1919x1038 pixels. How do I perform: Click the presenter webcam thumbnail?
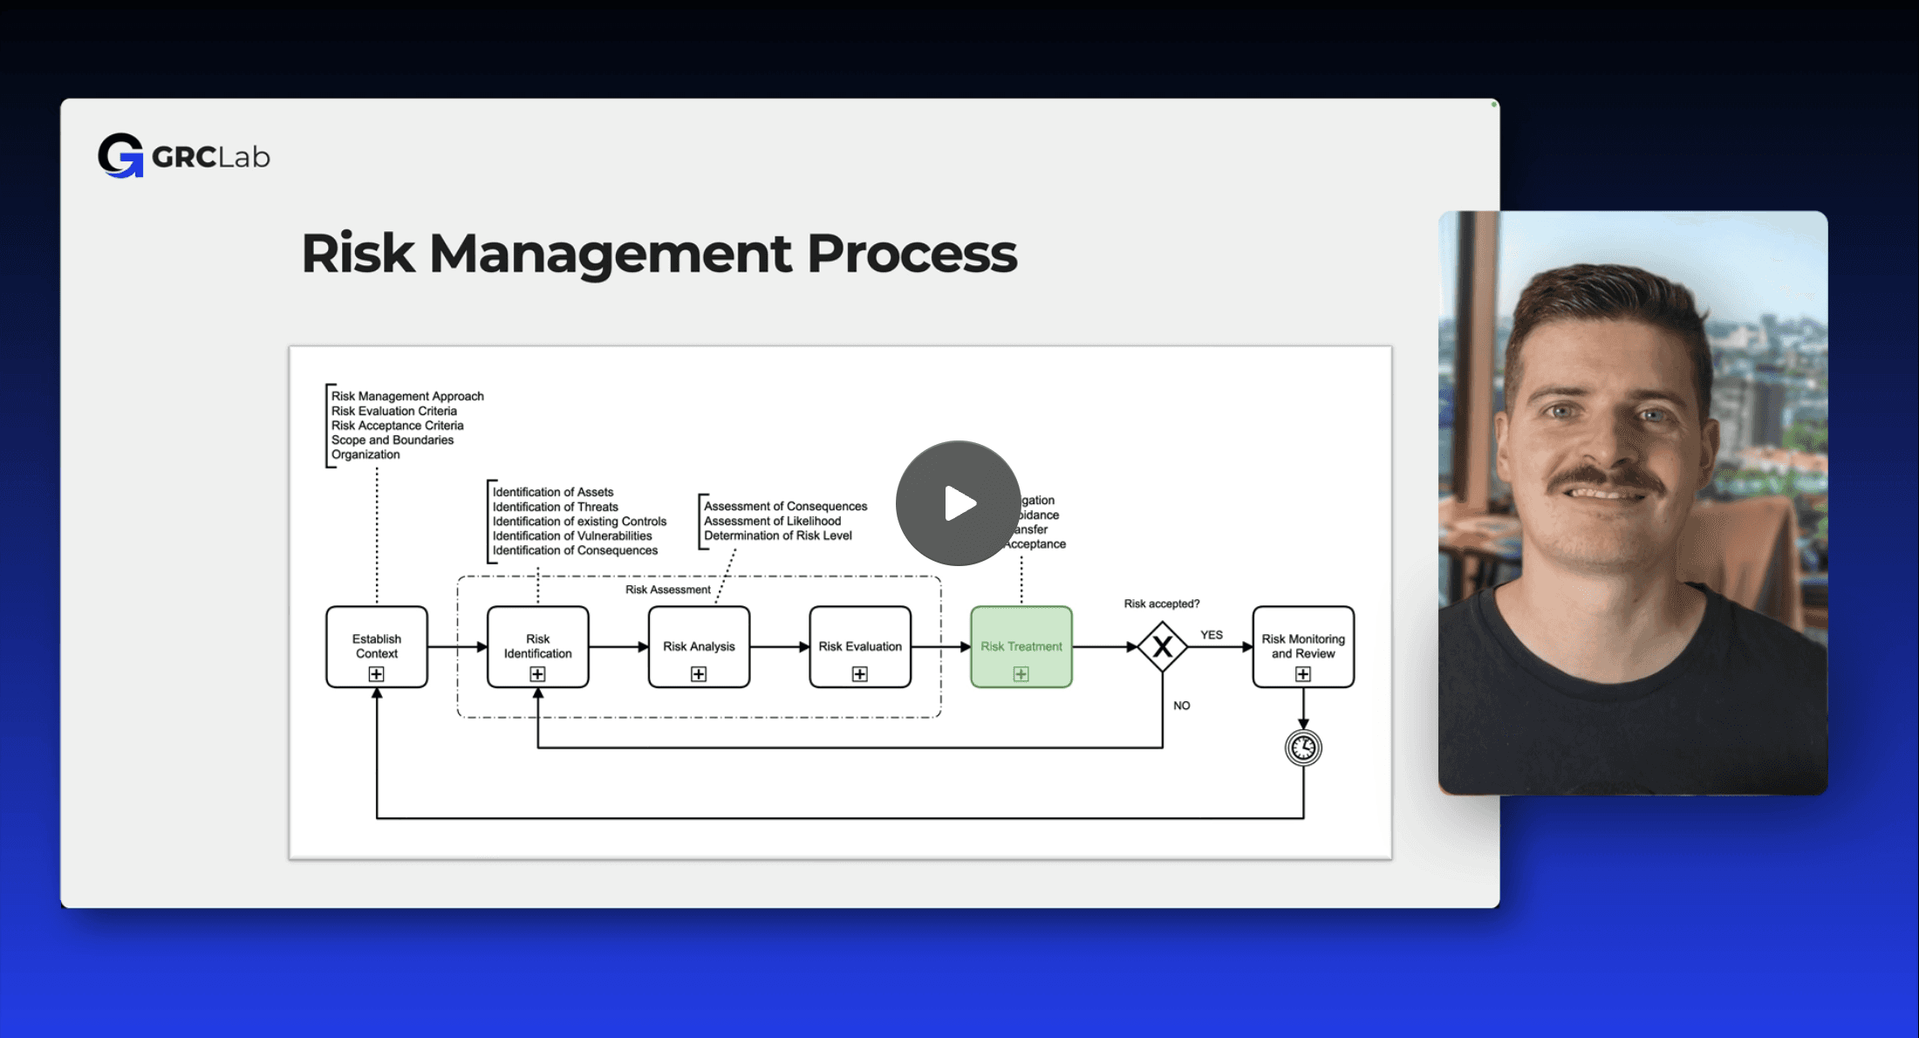coord(1632,502)
